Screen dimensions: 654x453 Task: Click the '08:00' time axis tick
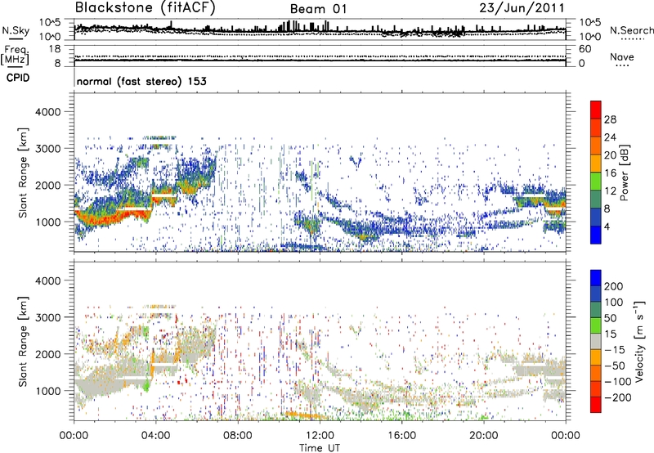[x=238, y=436]
